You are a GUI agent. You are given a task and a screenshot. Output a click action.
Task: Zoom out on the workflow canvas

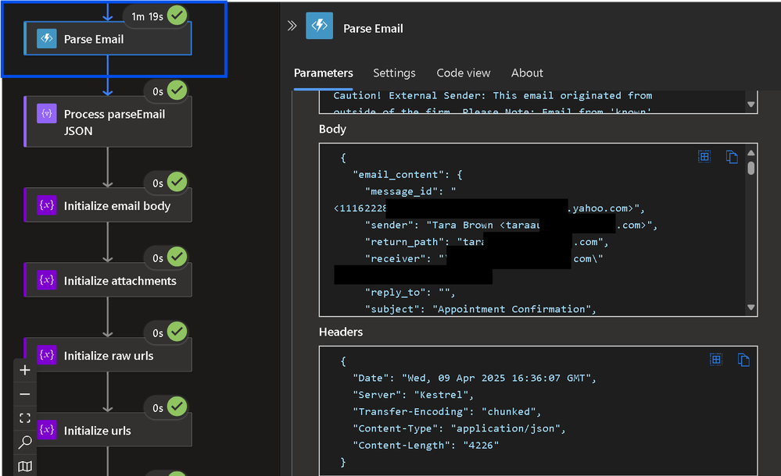pyautogui.click(x=25, y=394)
